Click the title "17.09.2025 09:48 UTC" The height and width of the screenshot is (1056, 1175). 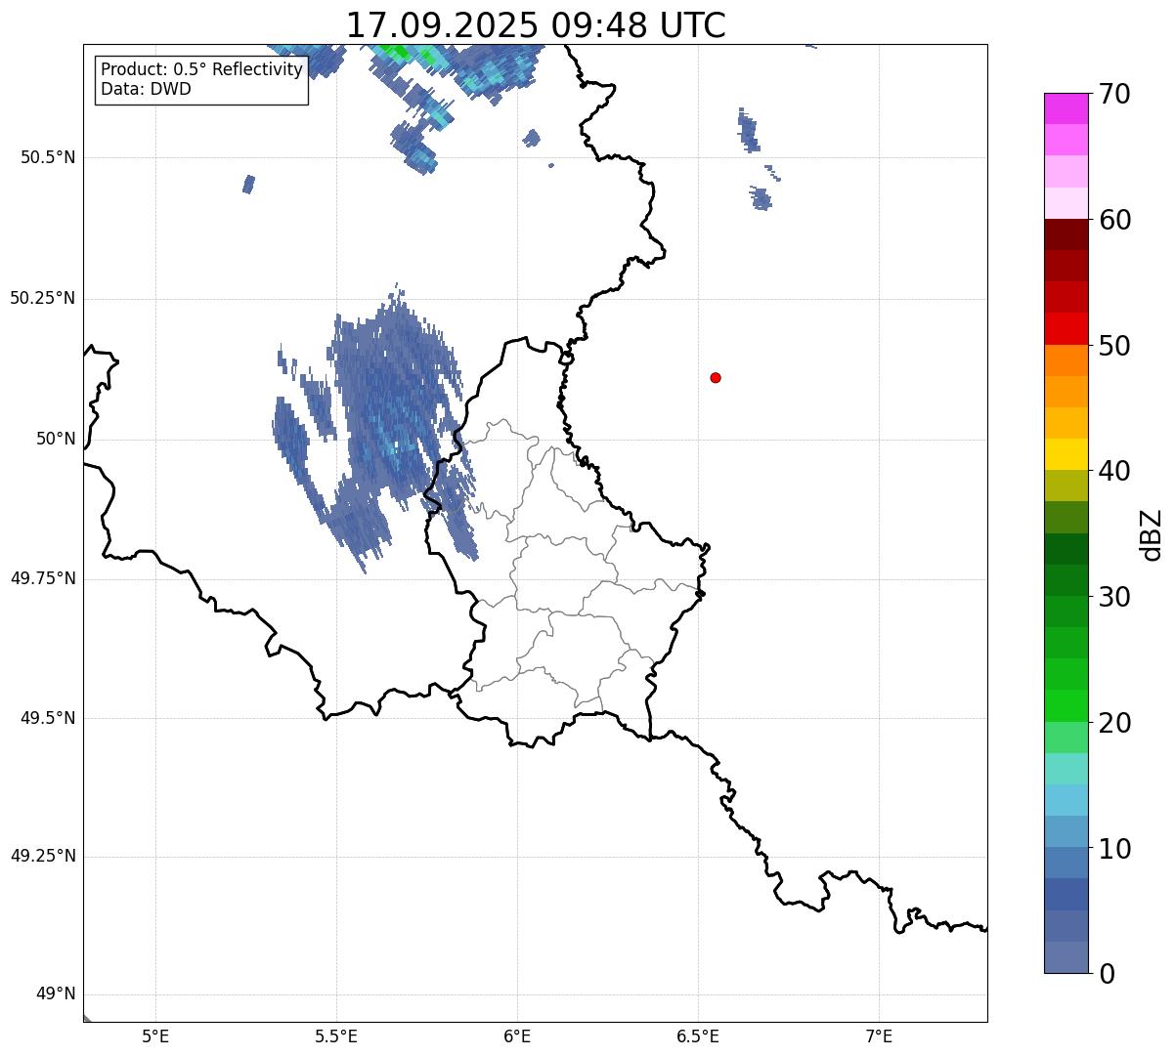(x=536, y=24)
